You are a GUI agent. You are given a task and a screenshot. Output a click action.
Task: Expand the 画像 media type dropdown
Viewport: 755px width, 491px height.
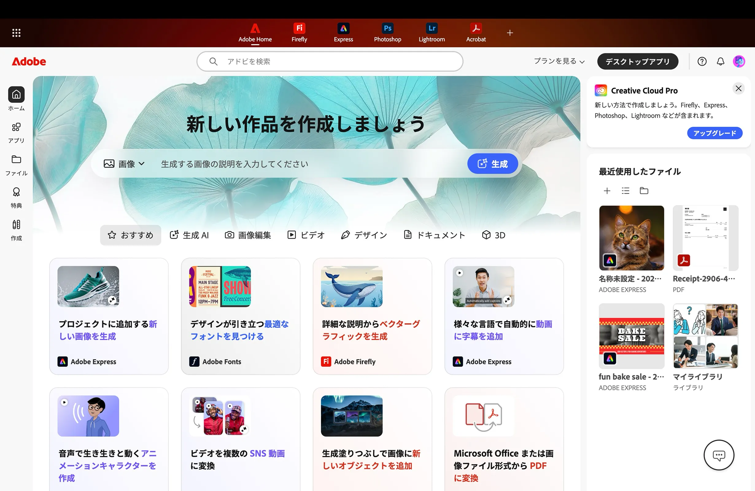tap(125, 164)
